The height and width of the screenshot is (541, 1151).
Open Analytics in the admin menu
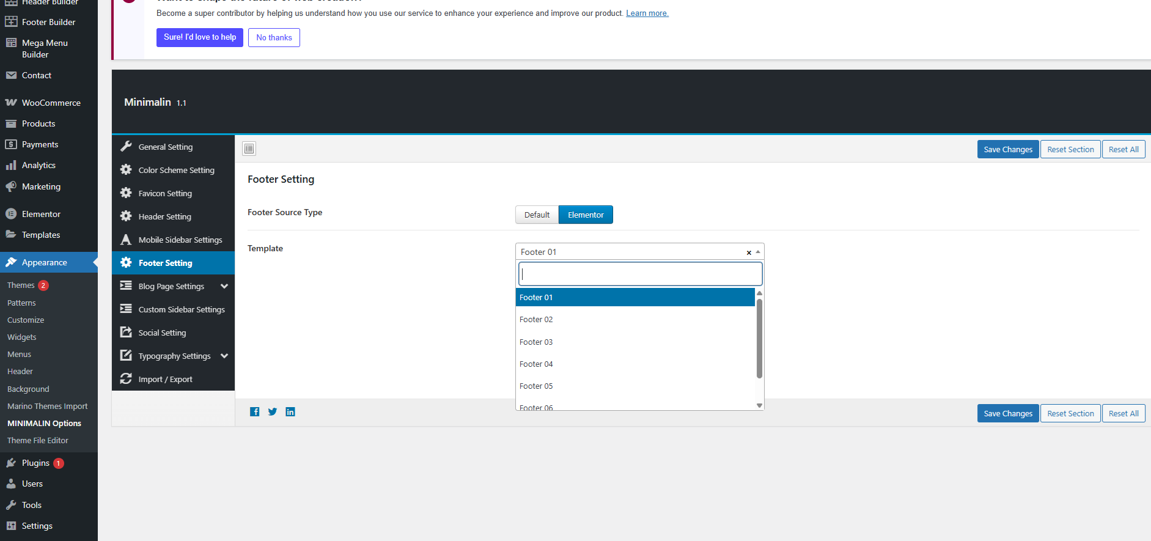[39, 165]
